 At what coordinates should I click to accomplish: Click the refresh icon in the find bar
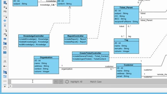pos(67,82)
